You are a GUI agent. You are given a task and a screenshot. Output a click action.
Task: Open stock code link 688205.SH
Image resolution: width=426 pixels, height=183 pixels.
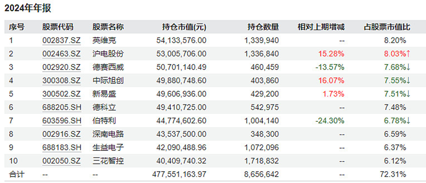click(x=62, y=108)
